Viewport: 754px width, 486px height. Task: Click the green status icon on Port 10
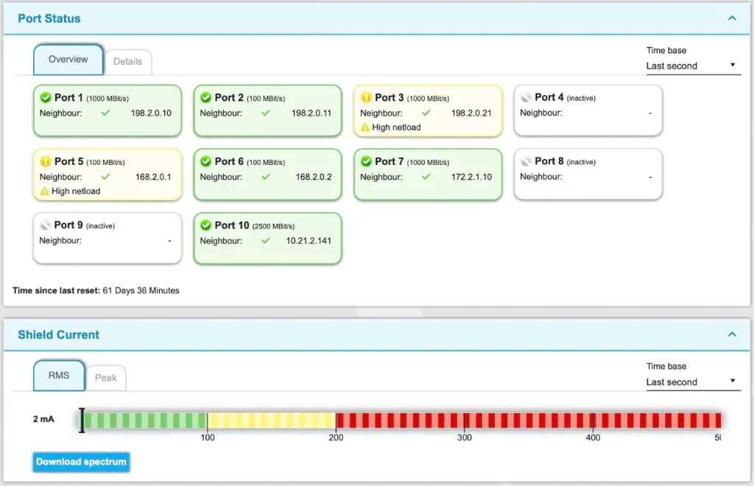click(x=205, y=225)
